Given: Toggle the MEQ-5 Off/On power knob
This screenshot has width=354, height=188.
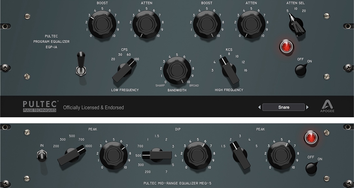Looking at the screenshot, I should 312,167.
